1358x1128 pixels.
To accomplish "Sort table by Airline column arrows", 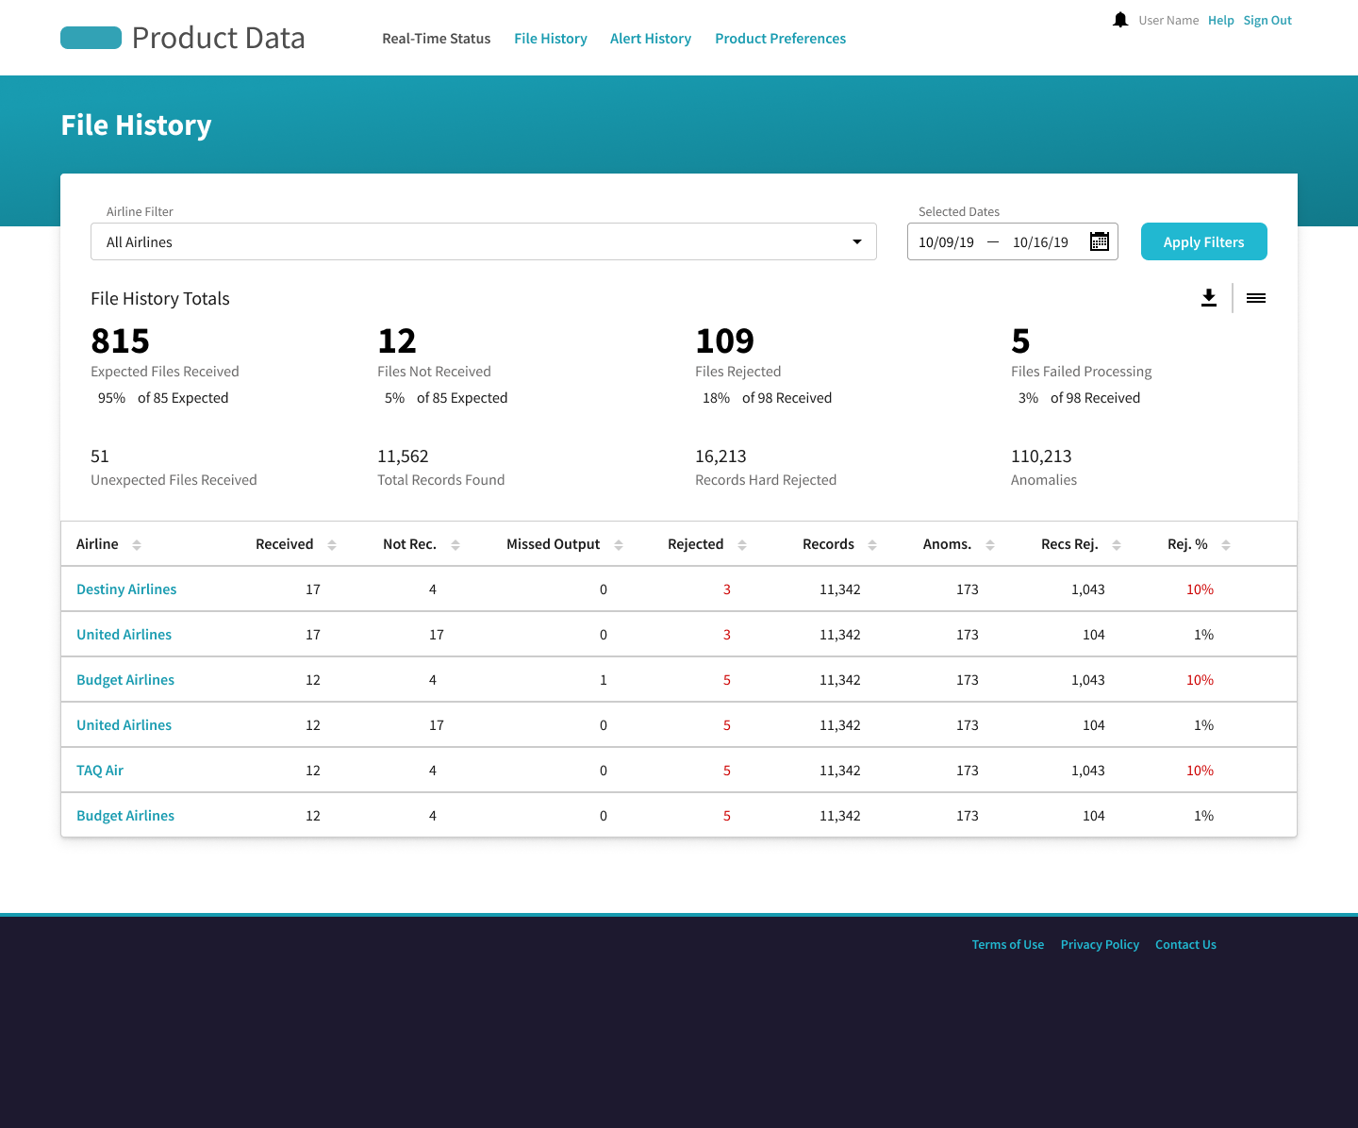I will point(137,545).
